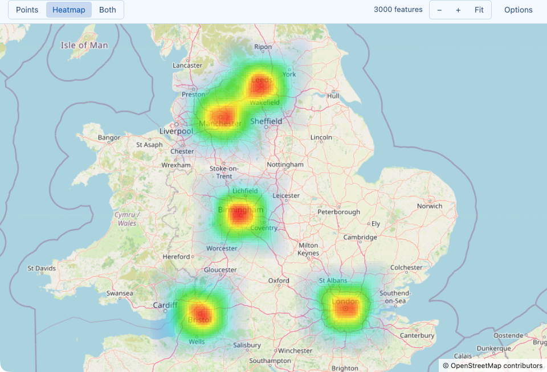Zoom in with the plus button
The height and width of the screenshot is (372, 547).
458,10
